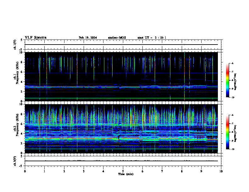Click the ch.1 frequency axis tick "2"
249x192 pixels.
(22, 92)
